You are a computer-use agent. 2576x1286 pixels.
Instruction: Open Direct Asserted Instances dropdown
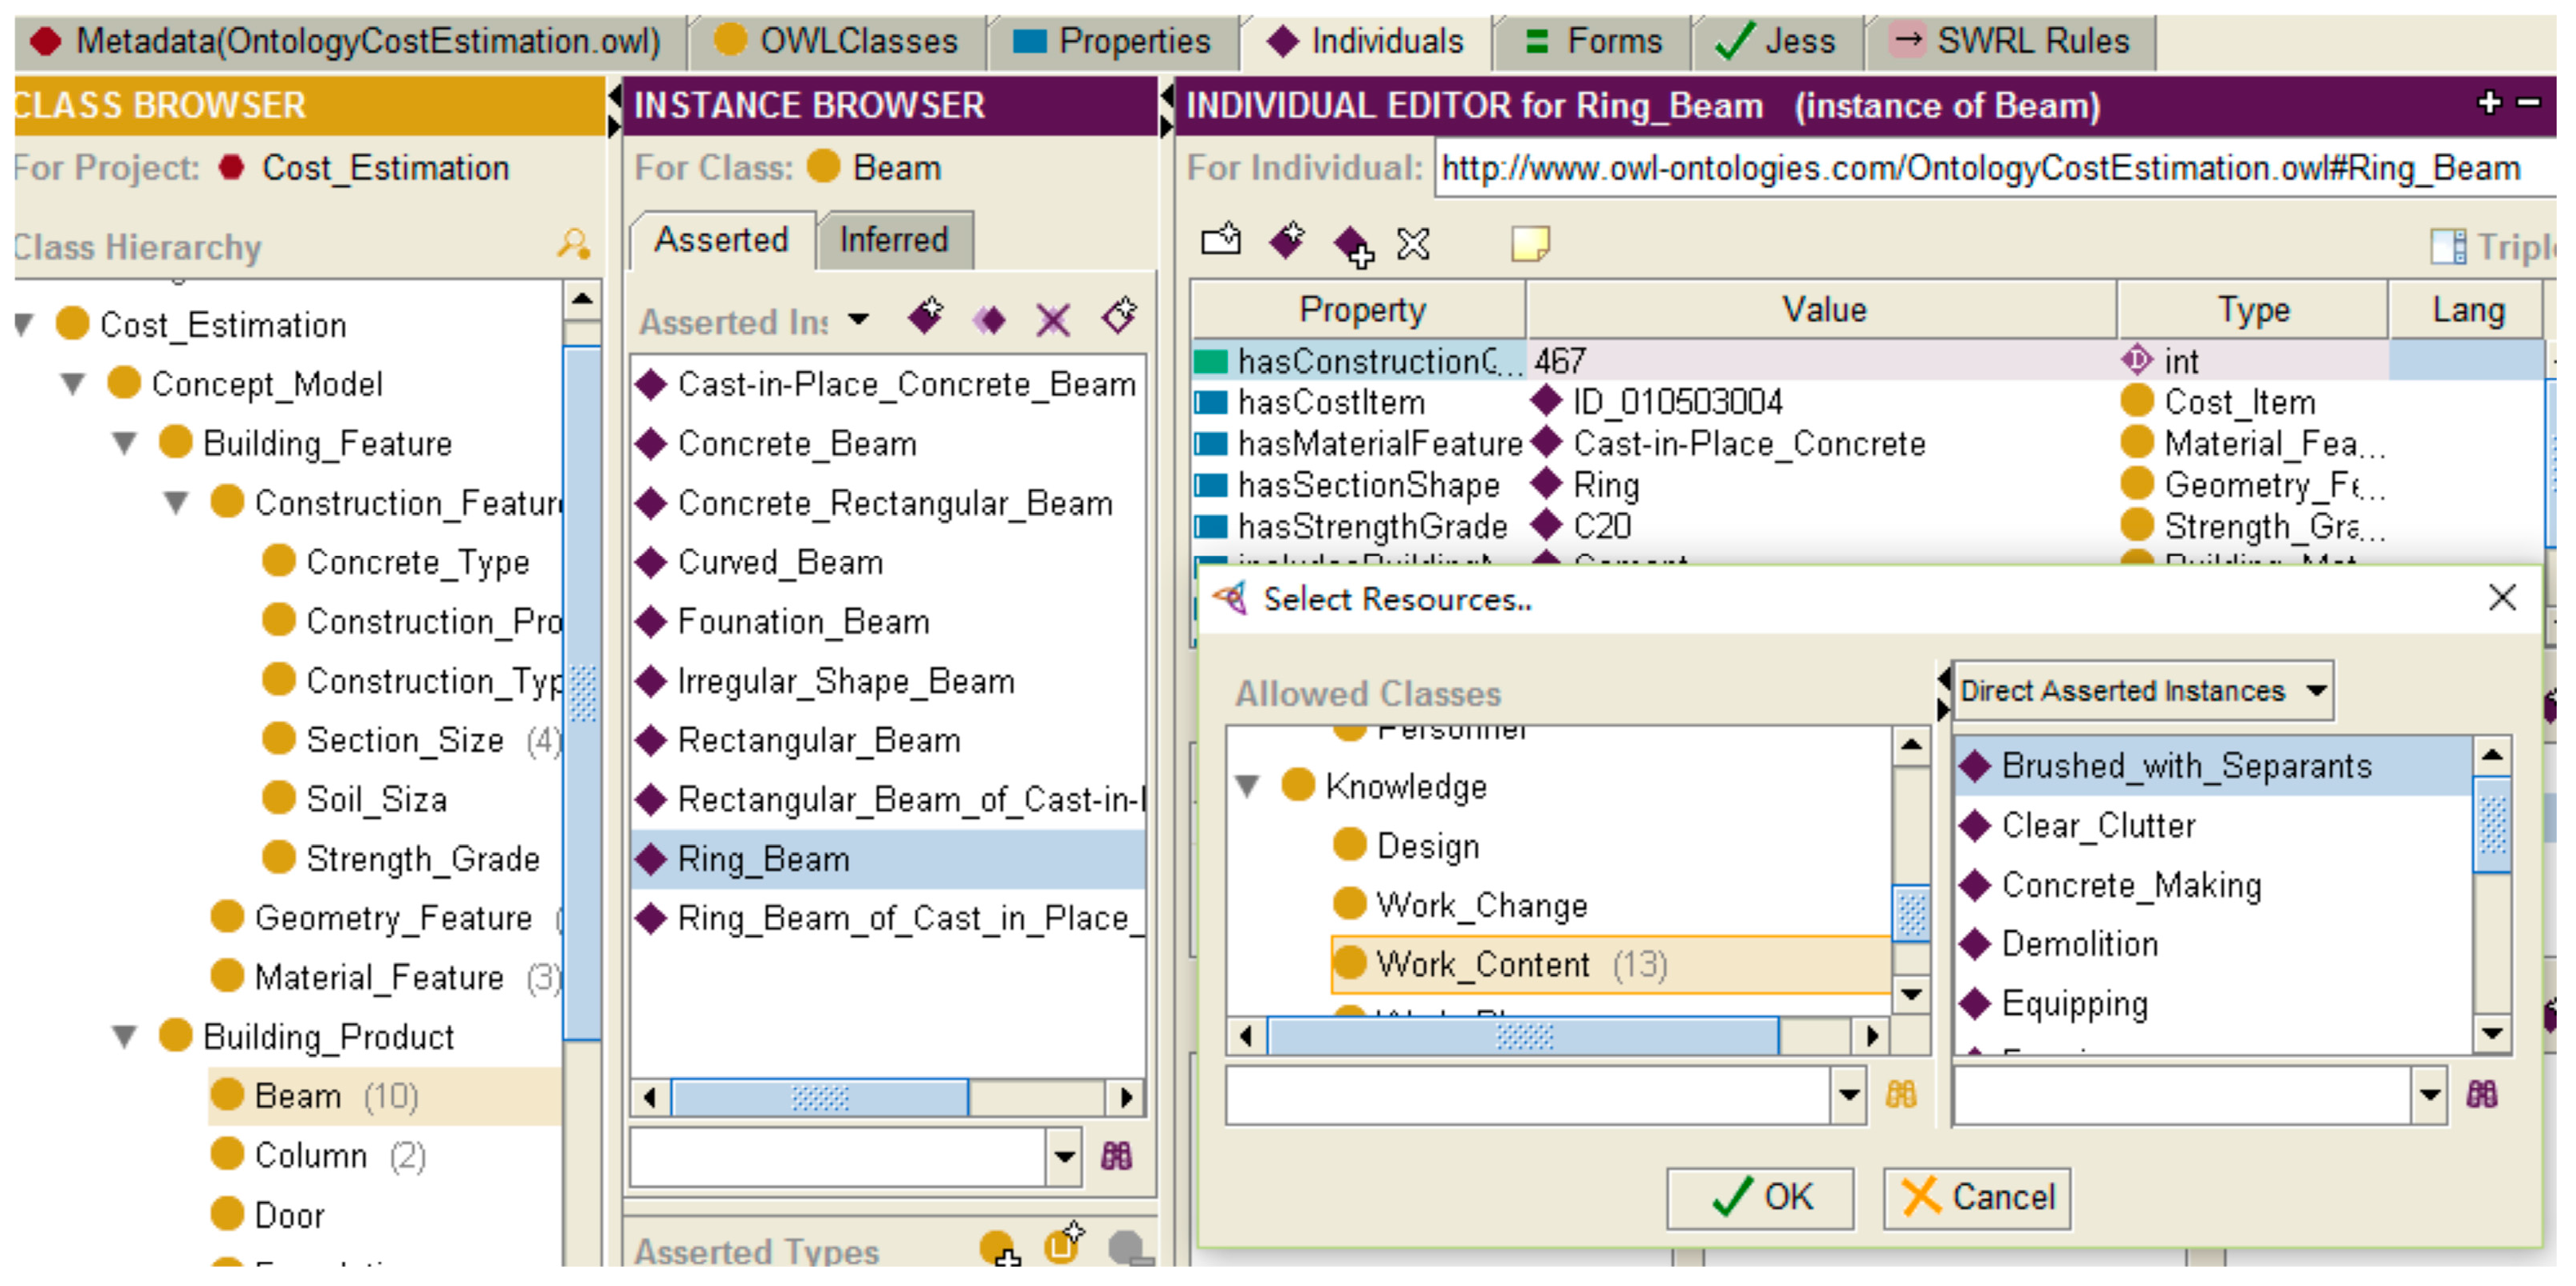tap(2316, 691)
